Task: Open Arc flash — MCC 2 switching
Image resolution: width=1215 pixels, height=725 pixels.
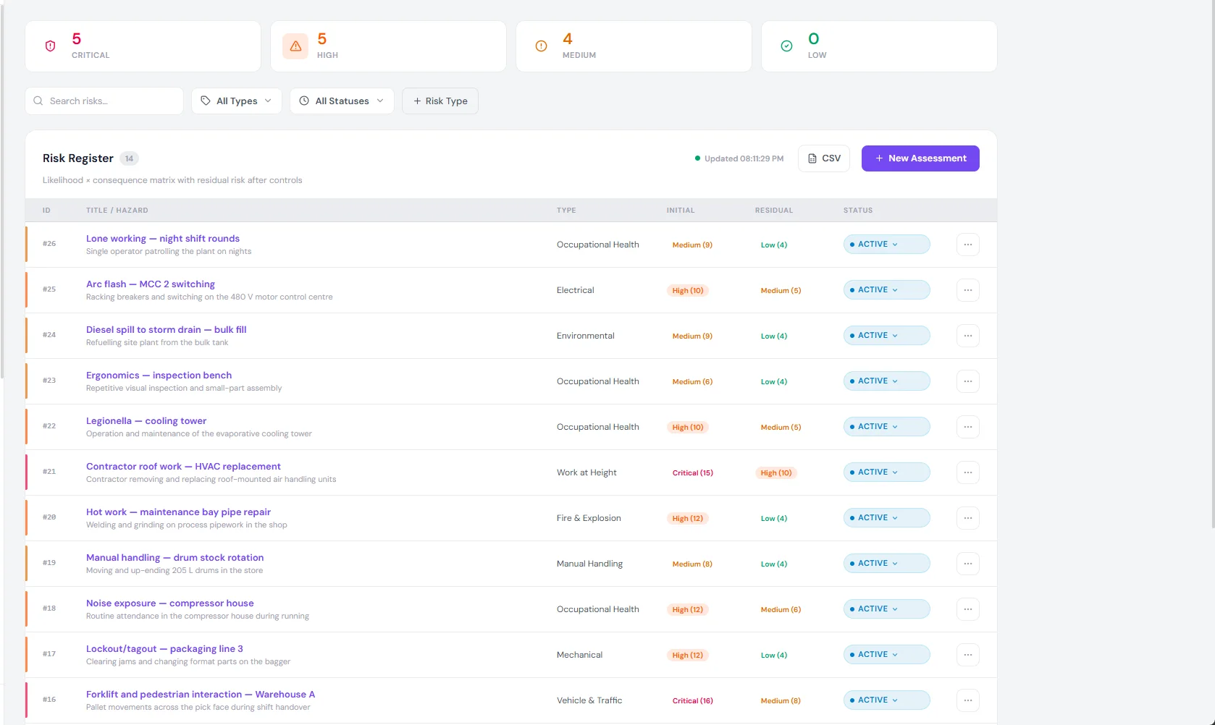Action: click(151, 284)
